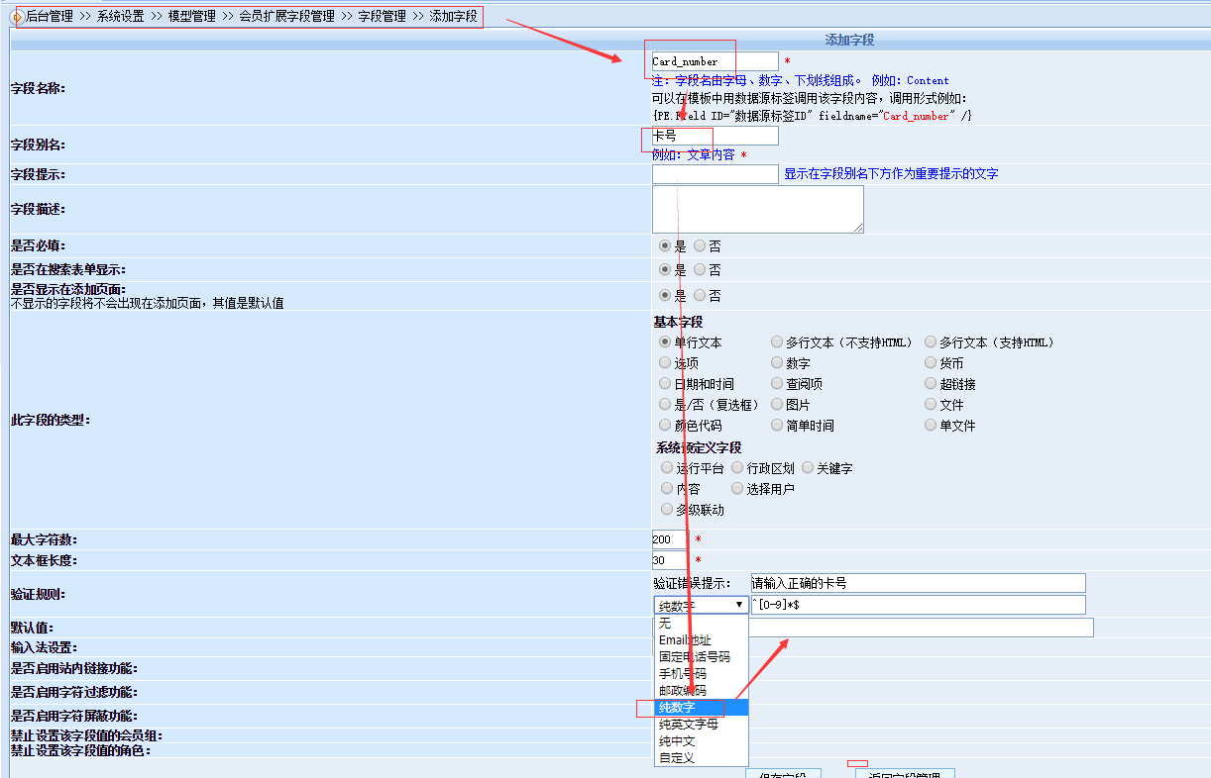The image size is (1211, 778).
Task: Click the 验证错误提示 message field
Action: click(x=918, y=583)
